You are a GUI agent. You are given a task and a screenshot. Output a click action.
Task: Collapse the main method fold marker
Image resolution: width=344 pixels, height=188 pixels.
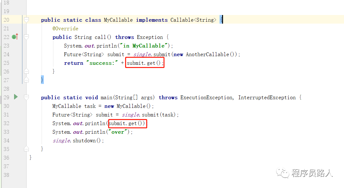26,97
